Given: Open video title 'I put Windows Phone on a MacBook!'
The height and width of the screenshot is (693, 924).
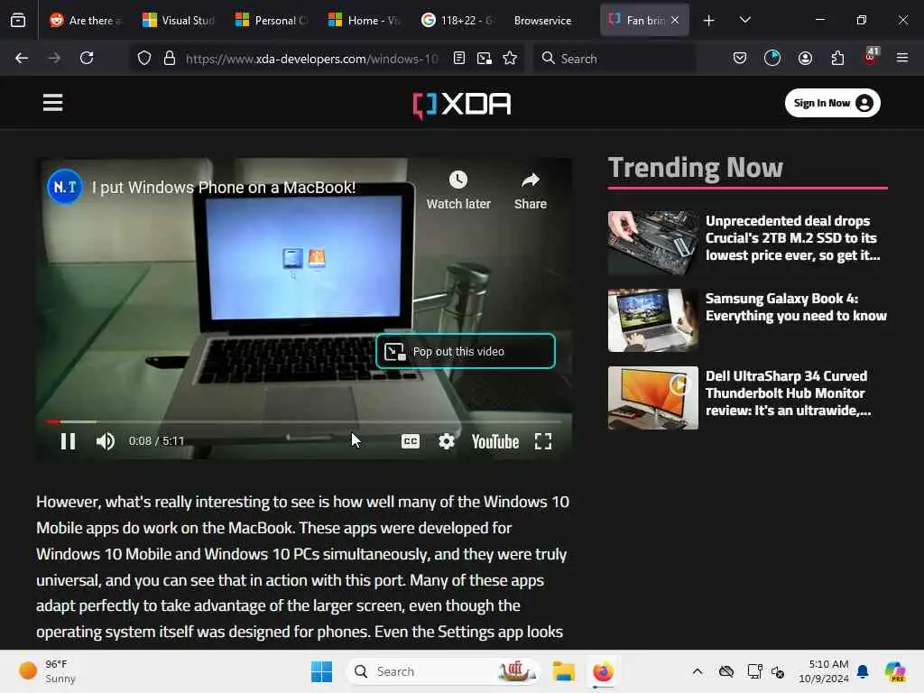Looking at the screenshot, I should coord(224,188).
